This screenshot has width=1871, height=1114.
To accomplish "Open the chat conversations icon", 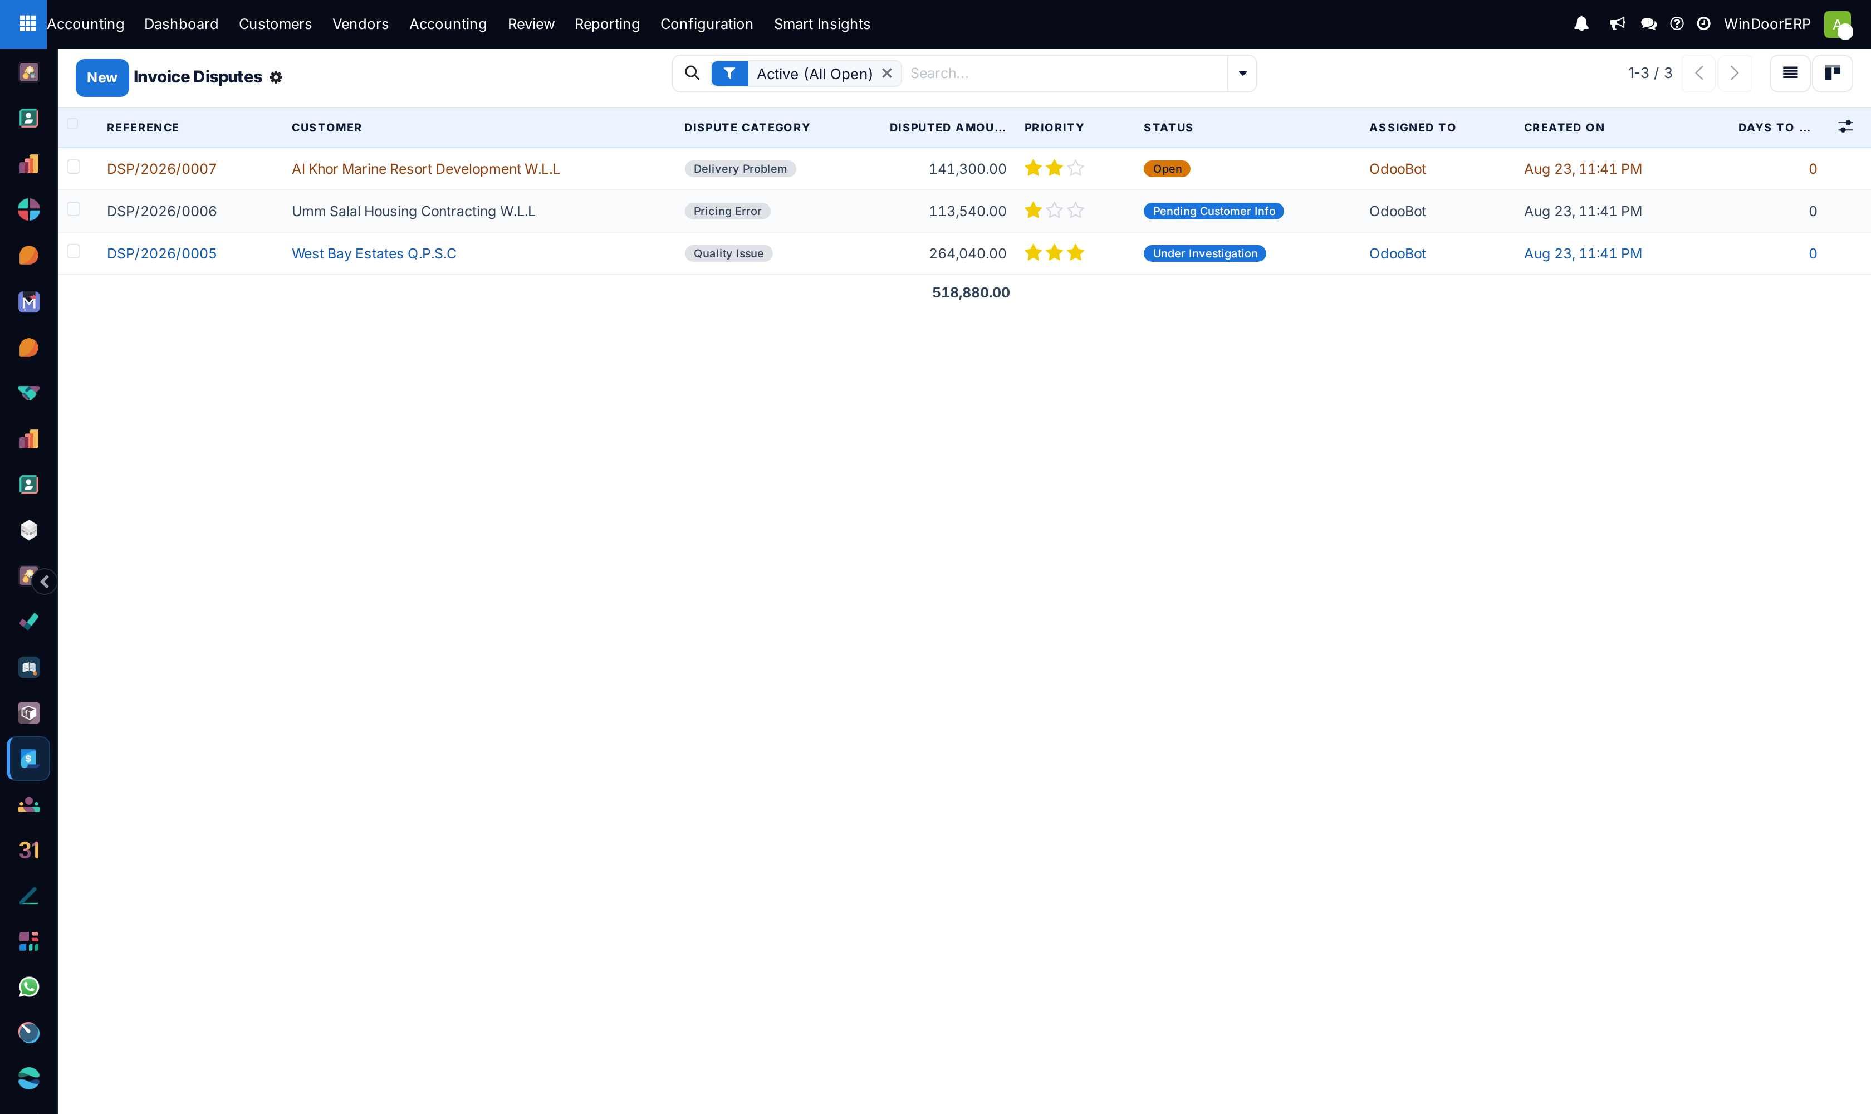I will pos(1649,24).
